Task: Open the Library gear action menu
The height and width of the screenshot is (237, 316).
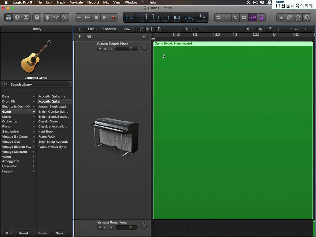Action: click(x=8, y=233)
